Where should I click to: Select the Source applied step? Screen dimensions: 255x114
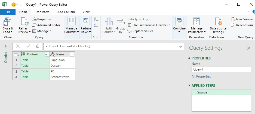pos(221,92)
